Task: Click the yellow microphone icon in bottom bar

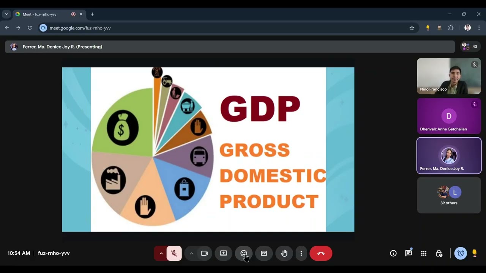Action: (474, 253)
